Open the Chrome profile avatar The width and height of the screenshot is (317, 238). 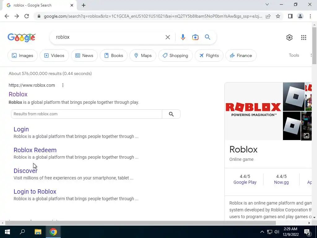tap(300, 16)
